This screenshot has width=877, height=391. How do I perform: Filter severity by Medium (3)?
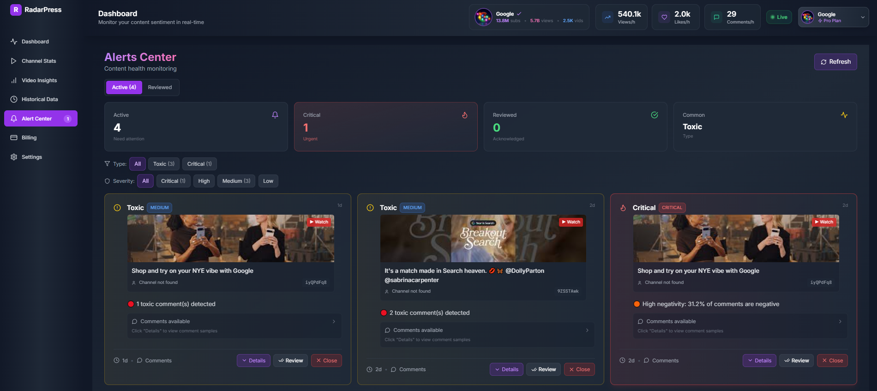tap(236, 181)
